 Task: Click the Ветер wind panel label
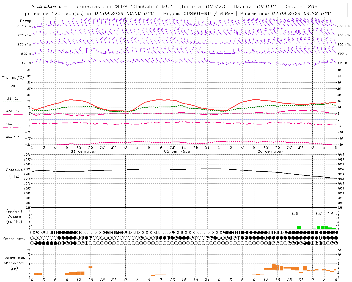pos(26,21)
